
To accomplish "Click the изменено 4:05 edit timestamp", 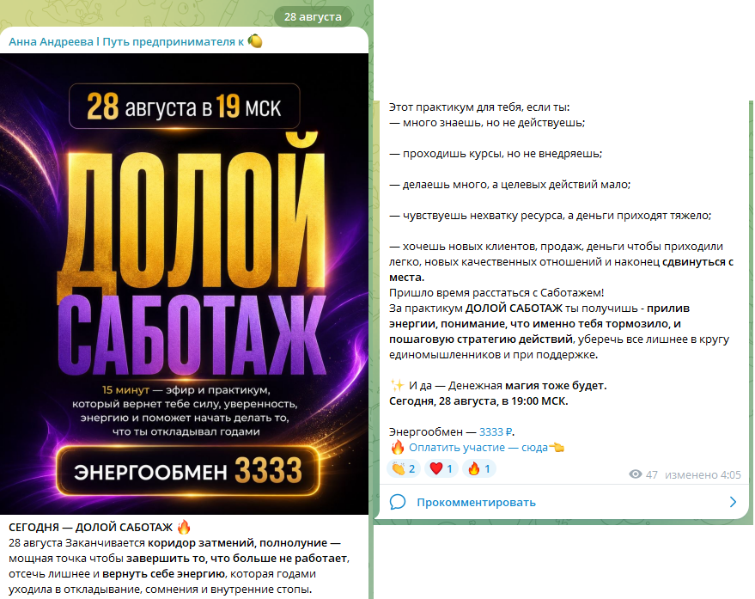I will [703, 474].
